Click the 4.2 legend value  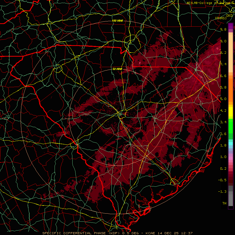point(223,111)
